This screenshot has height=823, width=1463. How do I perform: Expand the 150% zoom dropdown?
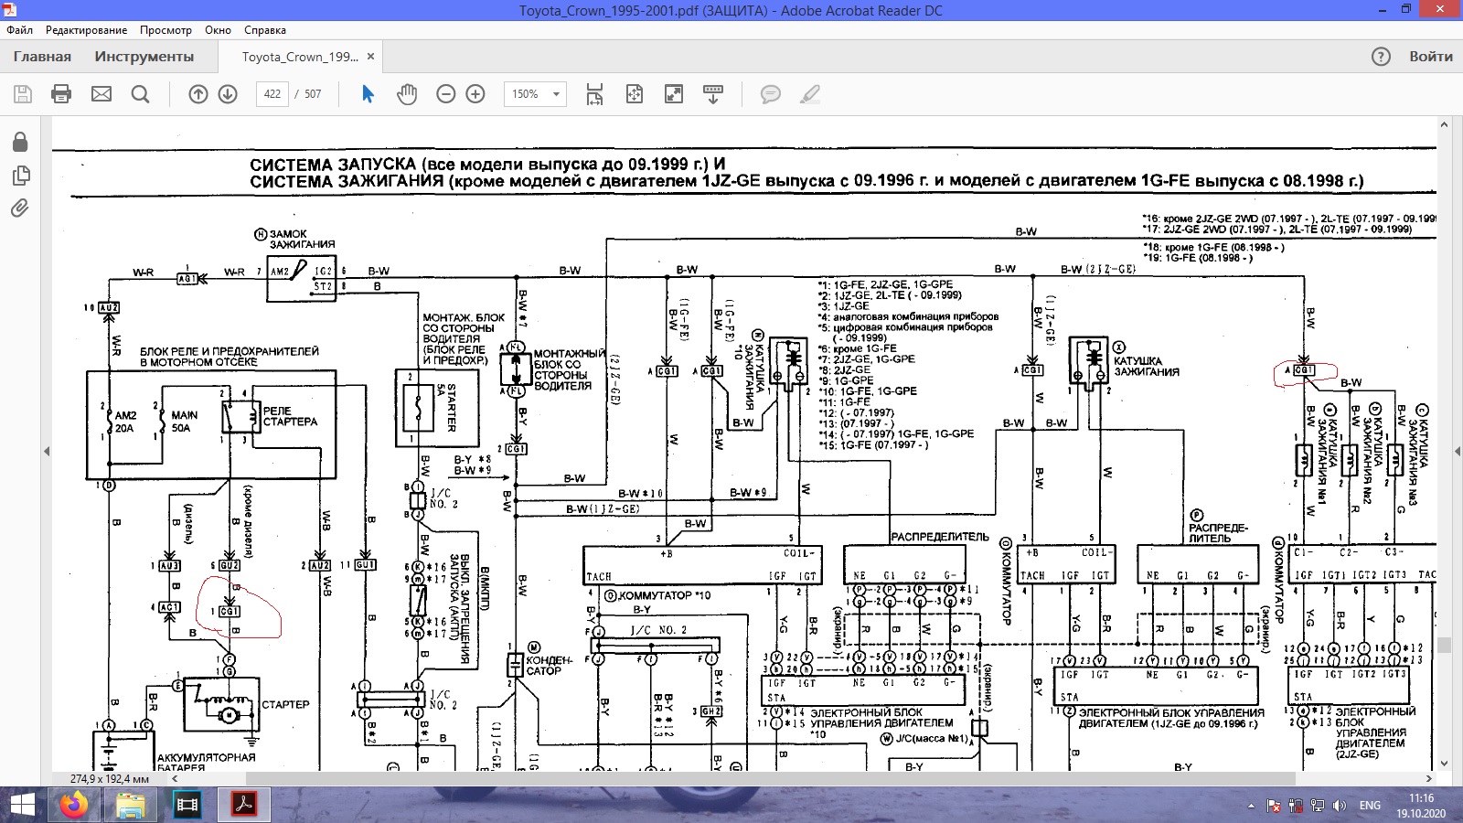point(556,94)
